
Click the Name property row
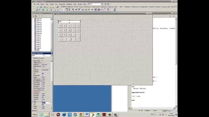pos(41,77)
